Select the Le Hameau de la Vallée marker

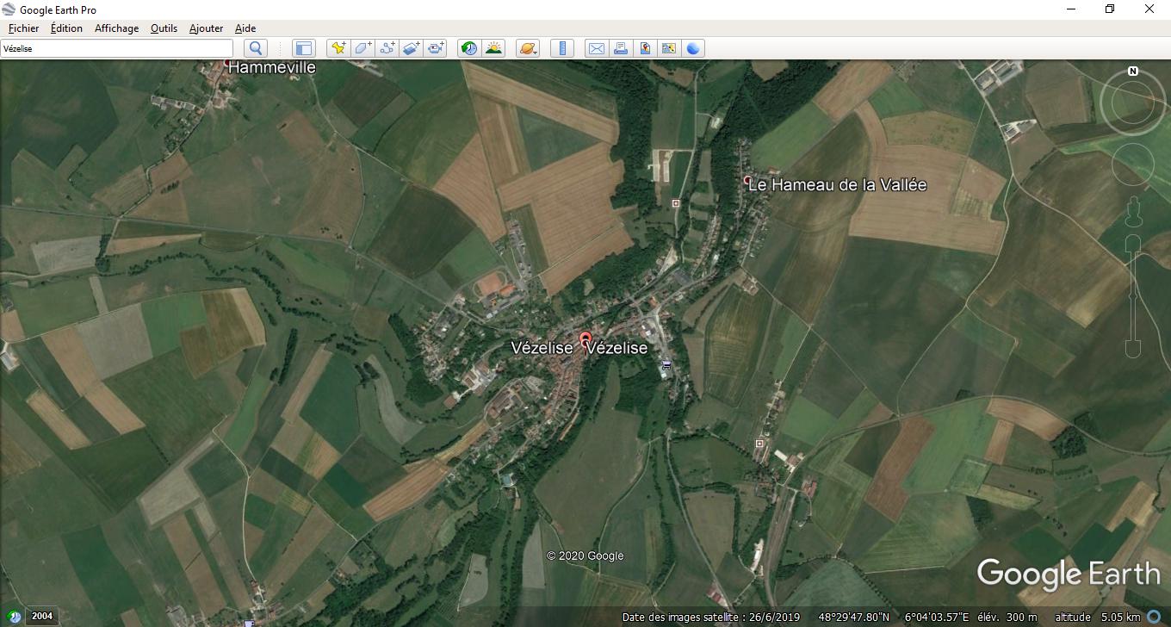pyautogui.click(x=747, y=180)
